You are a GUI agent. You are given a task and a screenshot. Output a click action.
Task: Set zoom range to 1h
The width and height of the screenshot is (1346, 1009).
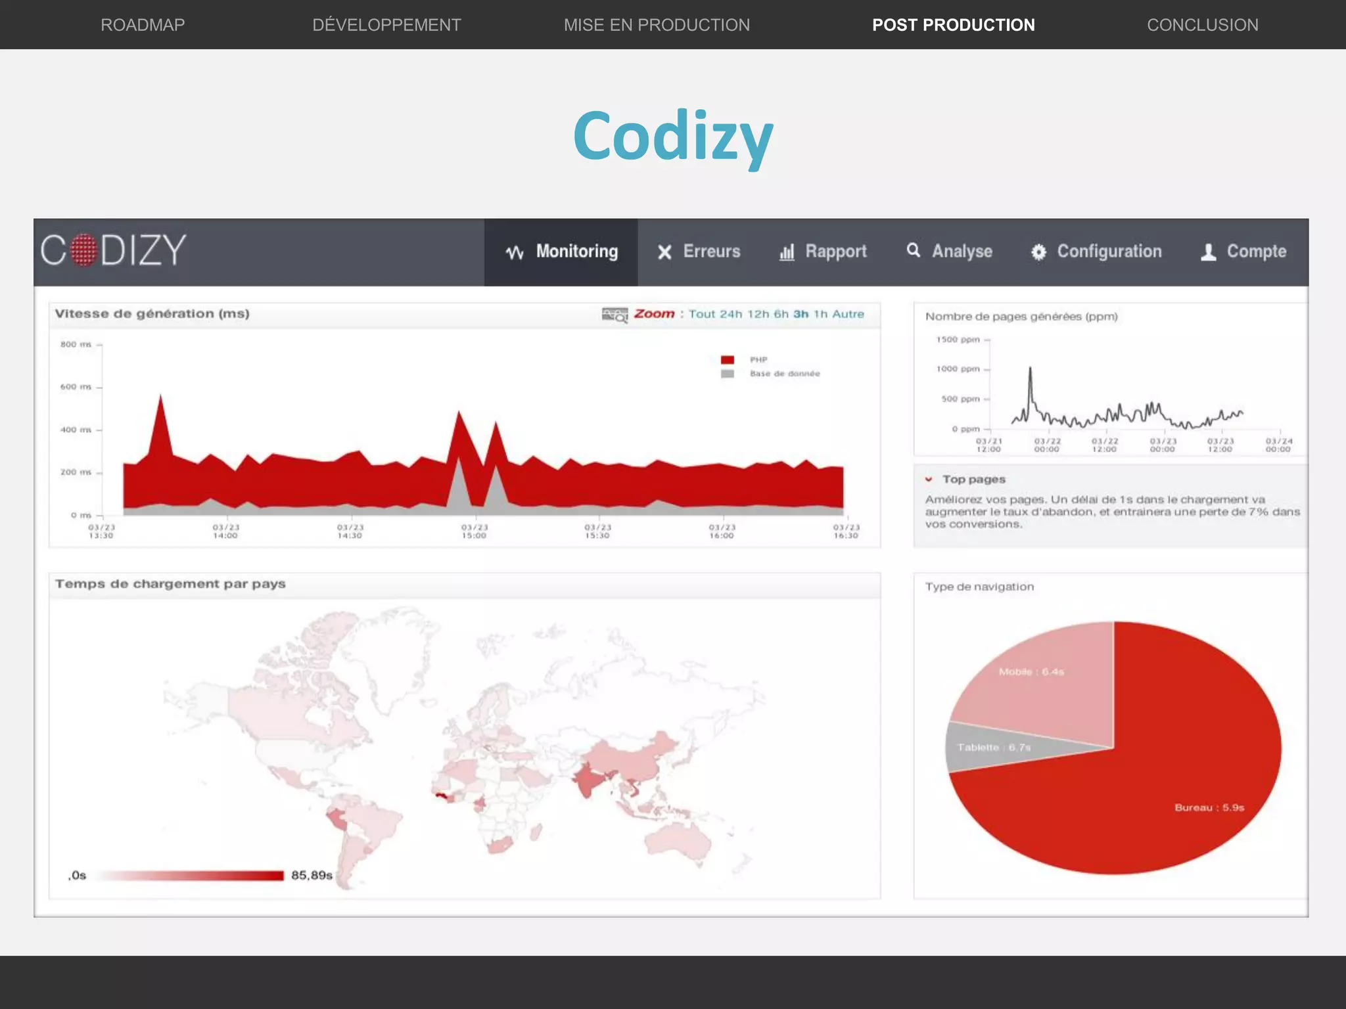pyautogui.click(x=820, y=314)
